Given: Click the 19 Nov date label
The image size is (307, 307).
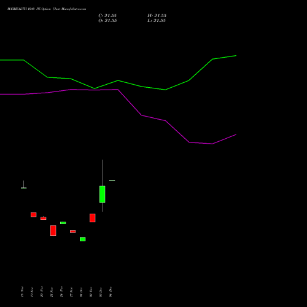Looking at the screenshot, I should tap(32, 292).
